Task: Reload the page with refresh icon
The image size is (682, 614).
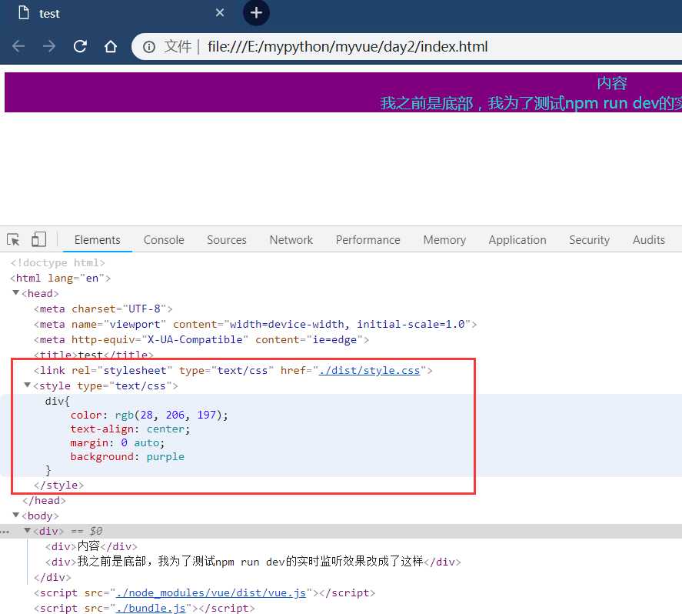Action: 80,46
